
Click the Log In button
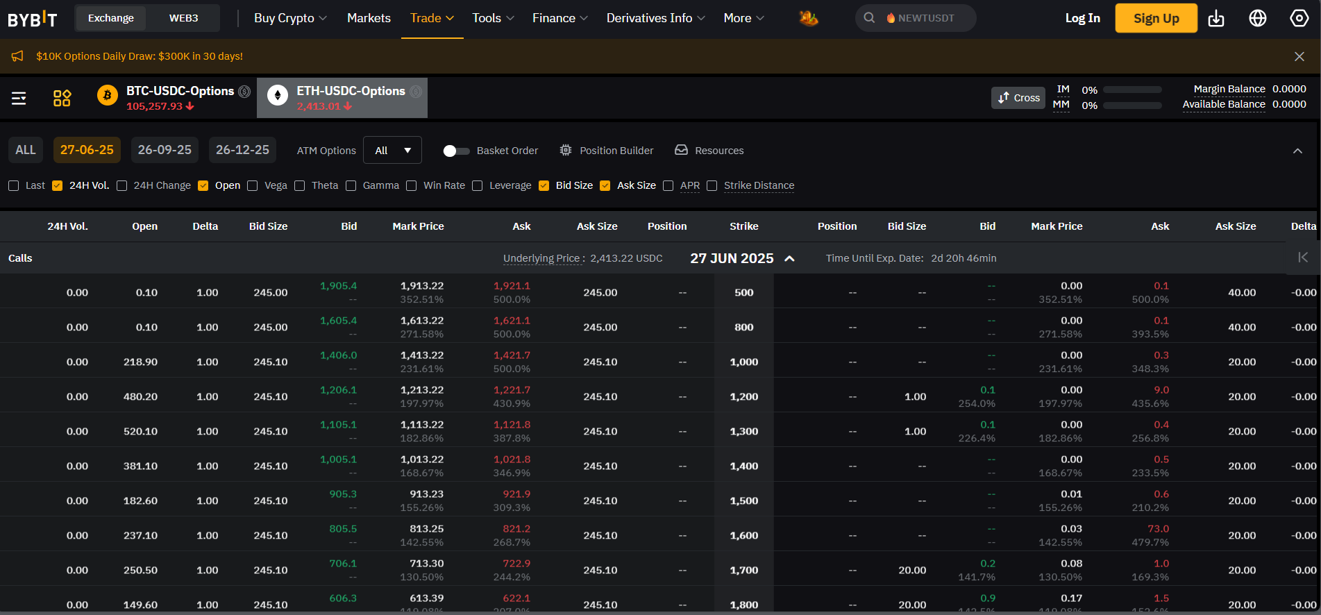click(1083, 18)
